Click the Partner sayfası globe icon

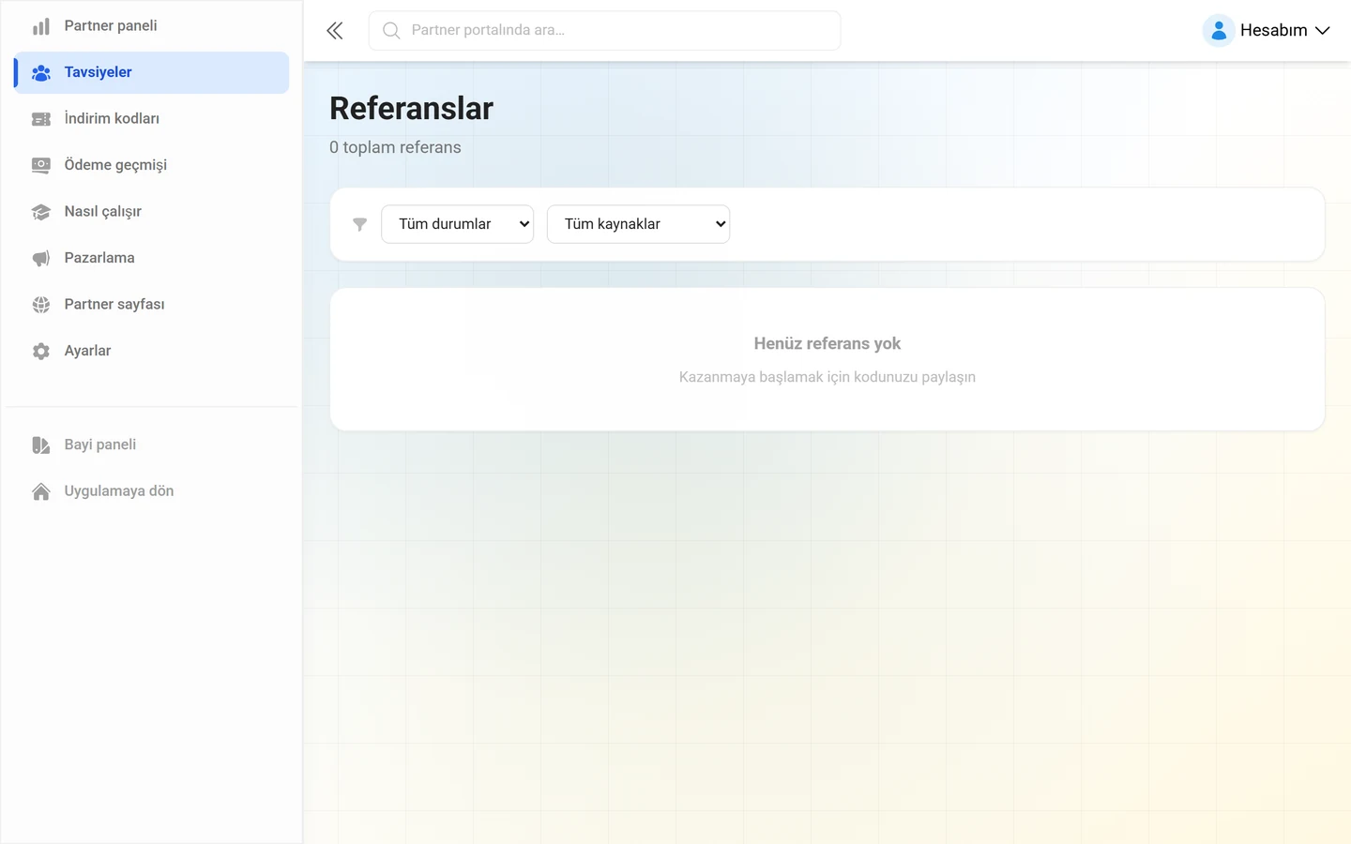point(41,305)
